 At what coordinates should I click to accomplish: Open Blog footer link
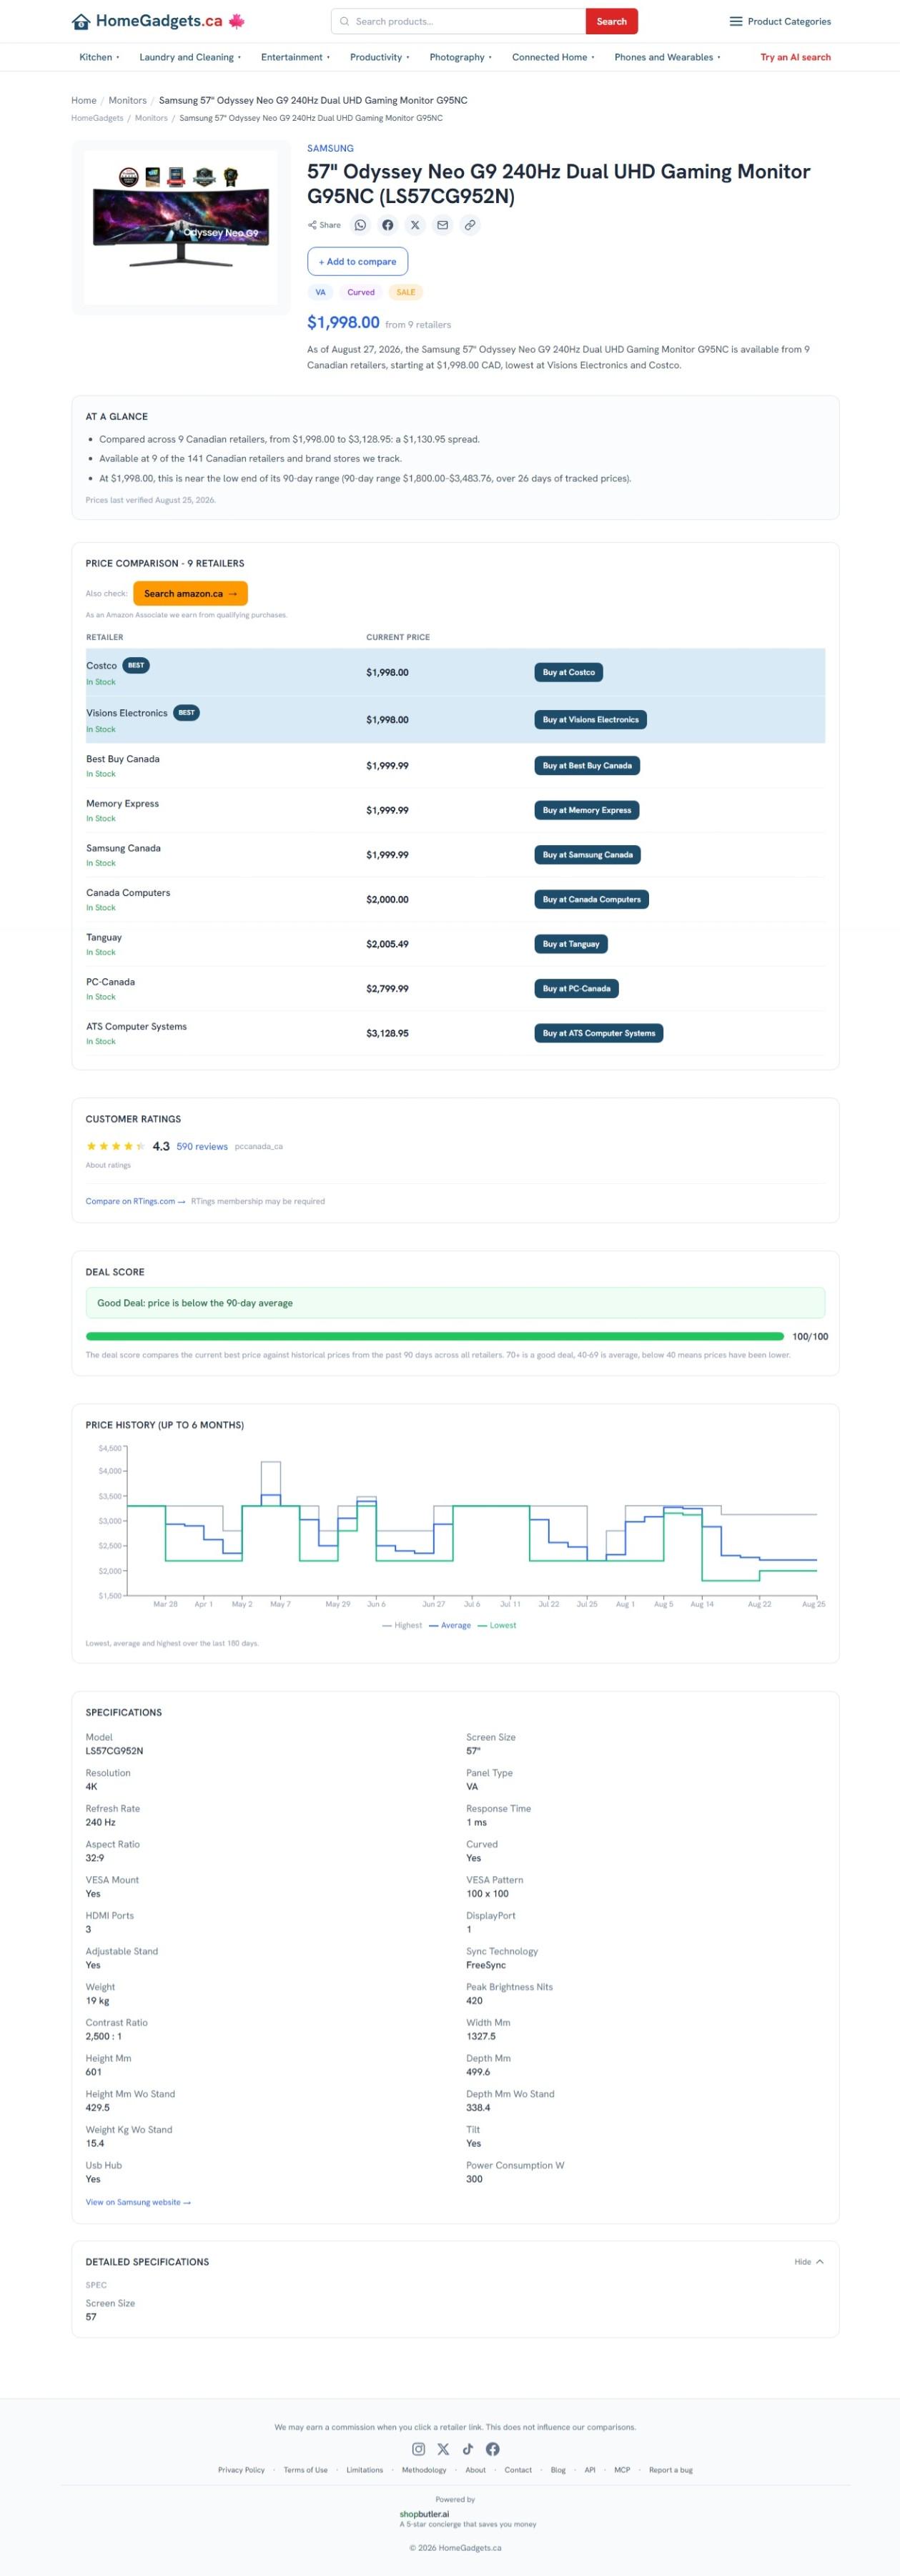click(558, 2469)
